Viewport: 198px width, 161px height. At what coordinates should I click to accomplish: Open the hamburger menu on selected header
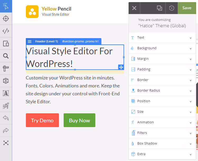point(29,41)
